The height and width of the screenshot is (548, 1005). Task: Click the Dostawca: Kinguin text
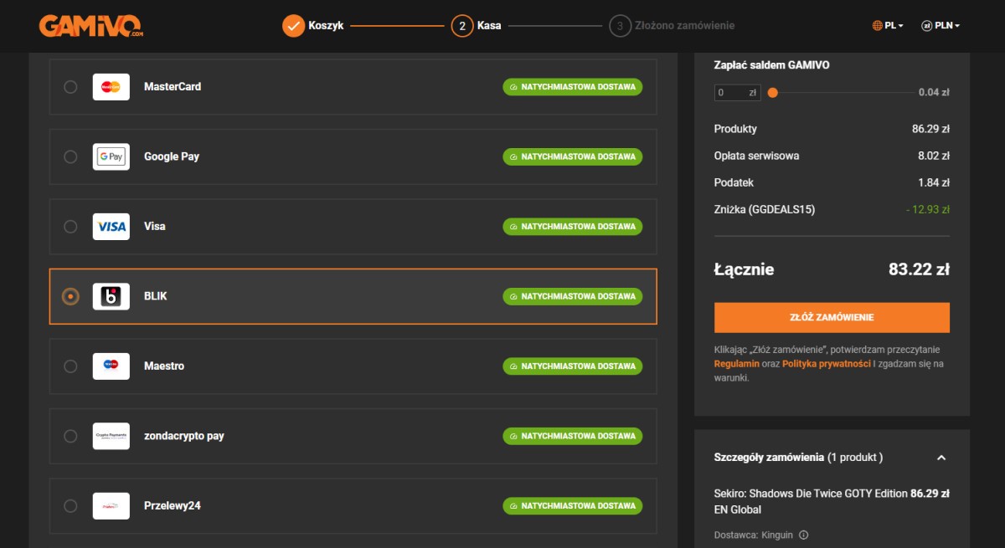pos(754,535)
